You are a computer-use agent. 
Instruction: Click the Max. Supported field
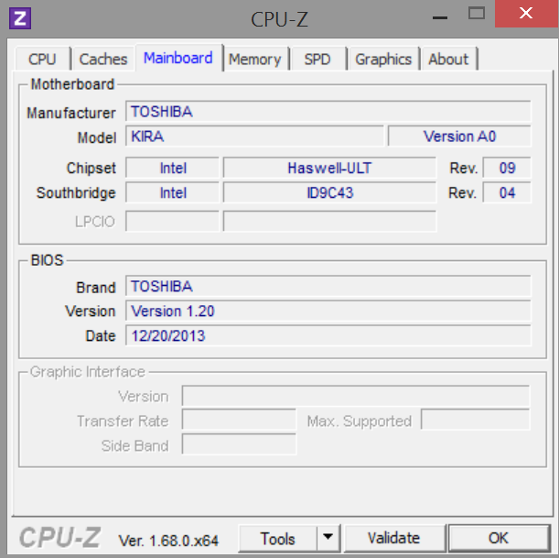[475, 421]
